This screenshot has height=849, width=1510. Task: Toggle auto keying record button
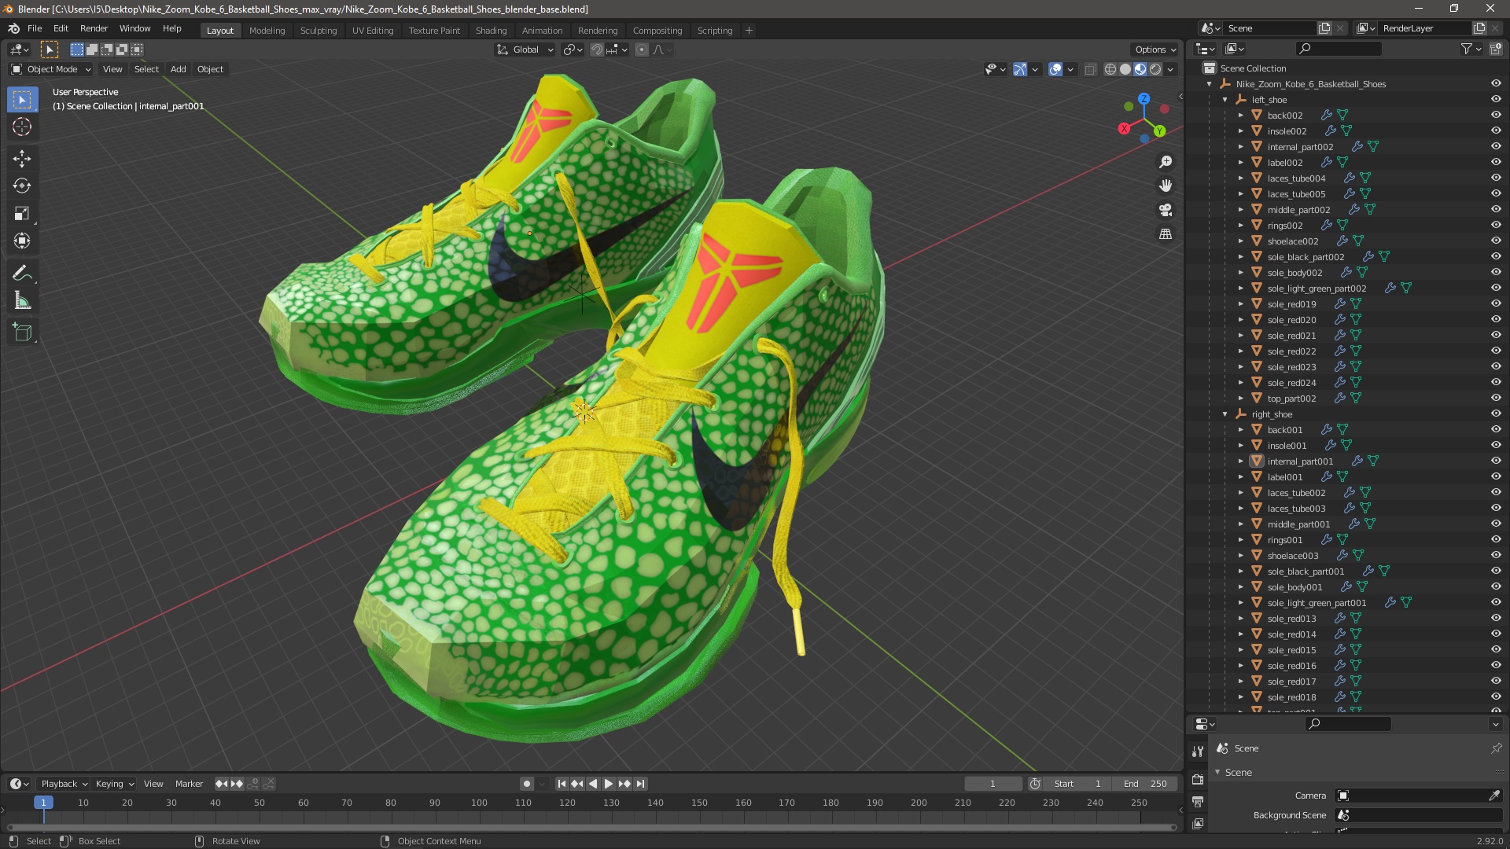pos(527,784)
